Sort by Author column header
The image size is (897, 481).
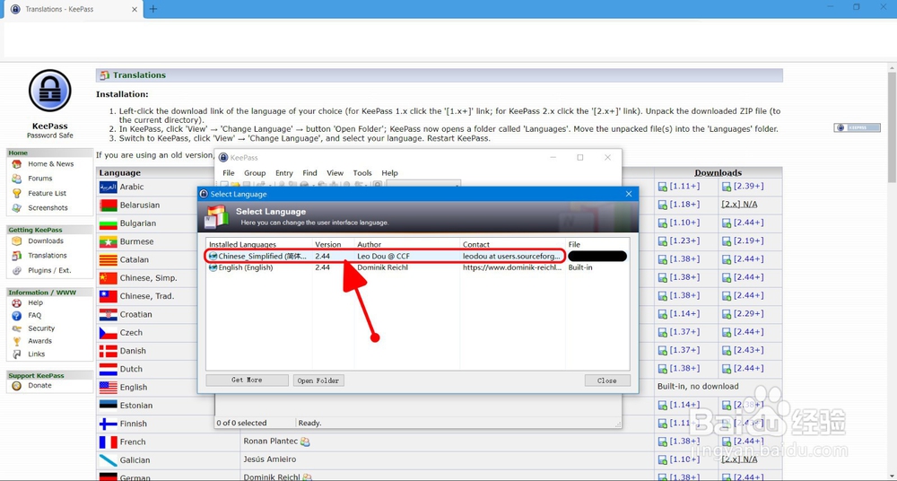(x=407, y=244)
